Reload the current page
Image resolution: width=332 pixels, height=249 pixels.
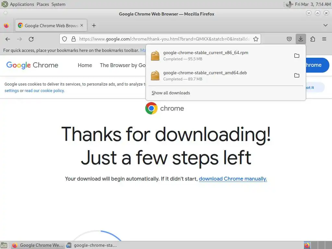click(31, 39)
